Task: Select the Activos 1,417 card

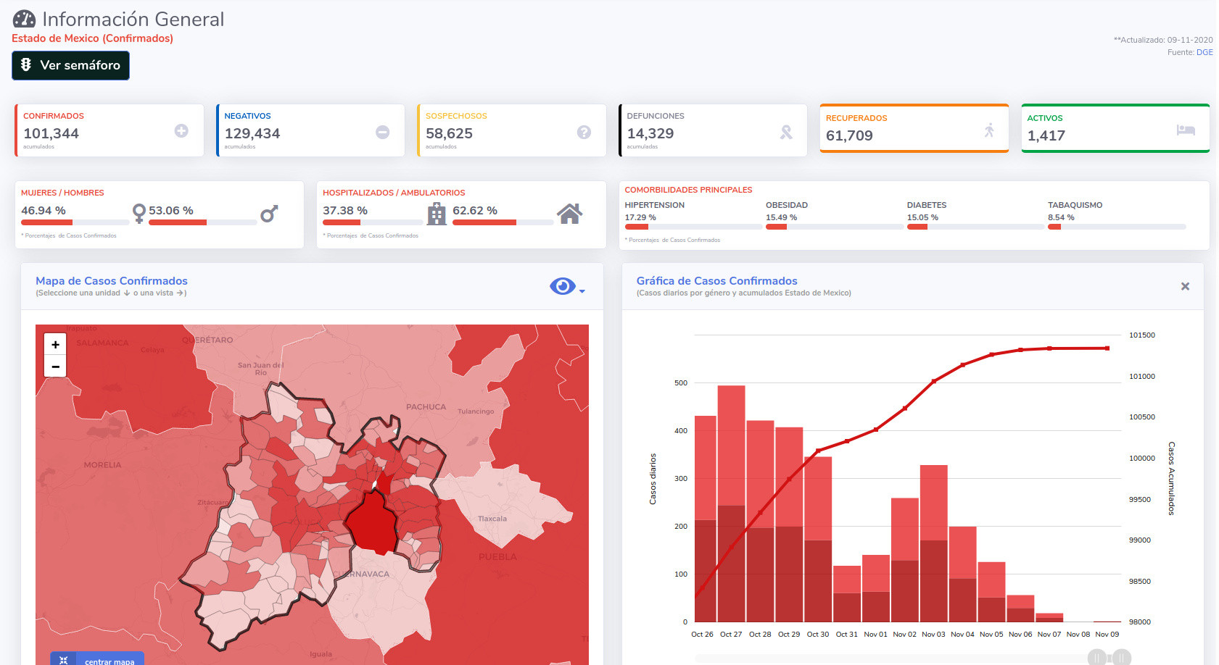Action: 1115,128
